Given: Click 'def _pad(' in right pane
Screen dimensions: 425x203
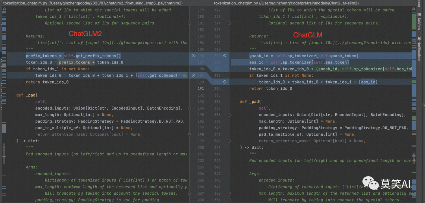Looking at the screenshot, I should [x=249, y=102].
